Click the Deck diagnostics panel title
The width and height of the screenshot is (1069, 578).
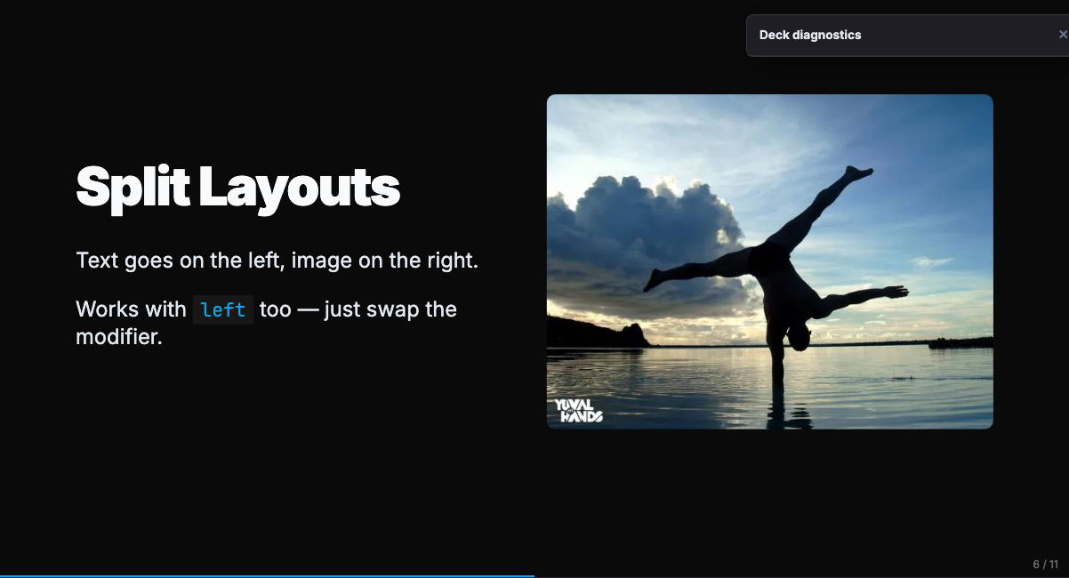[x=809, y=36]
